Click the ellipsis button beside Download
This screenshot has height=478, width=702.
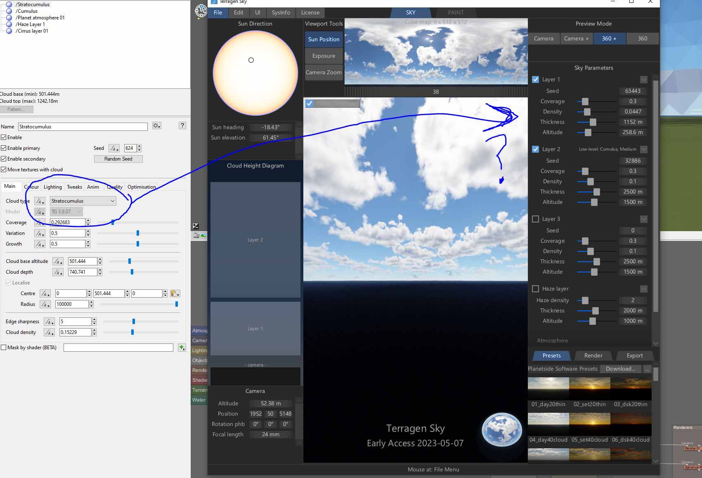click(647, 369)
